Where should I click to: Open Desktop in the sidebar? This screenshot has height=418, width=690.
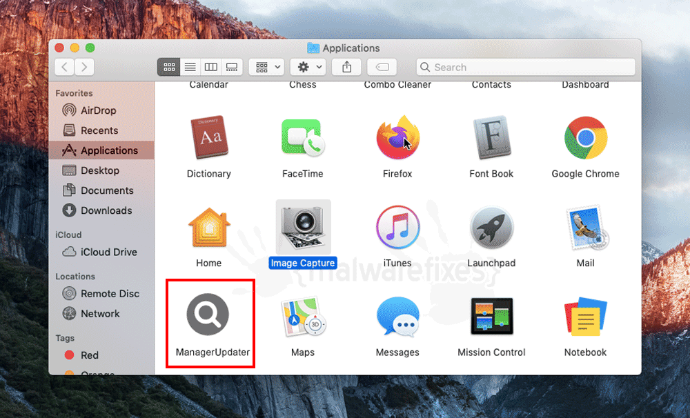(101, 170)
